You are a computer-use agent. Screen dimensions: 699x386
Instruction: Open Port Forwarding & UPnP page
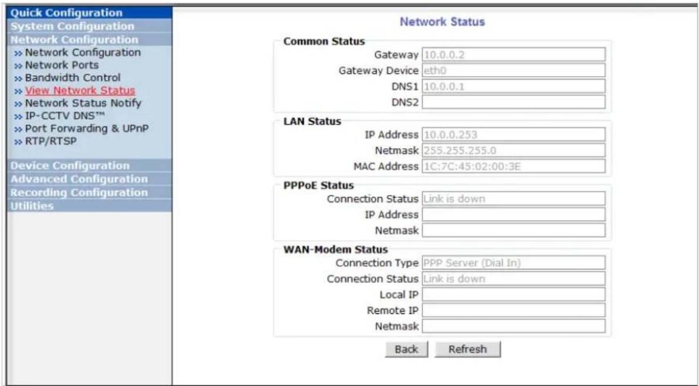[86, 128]
